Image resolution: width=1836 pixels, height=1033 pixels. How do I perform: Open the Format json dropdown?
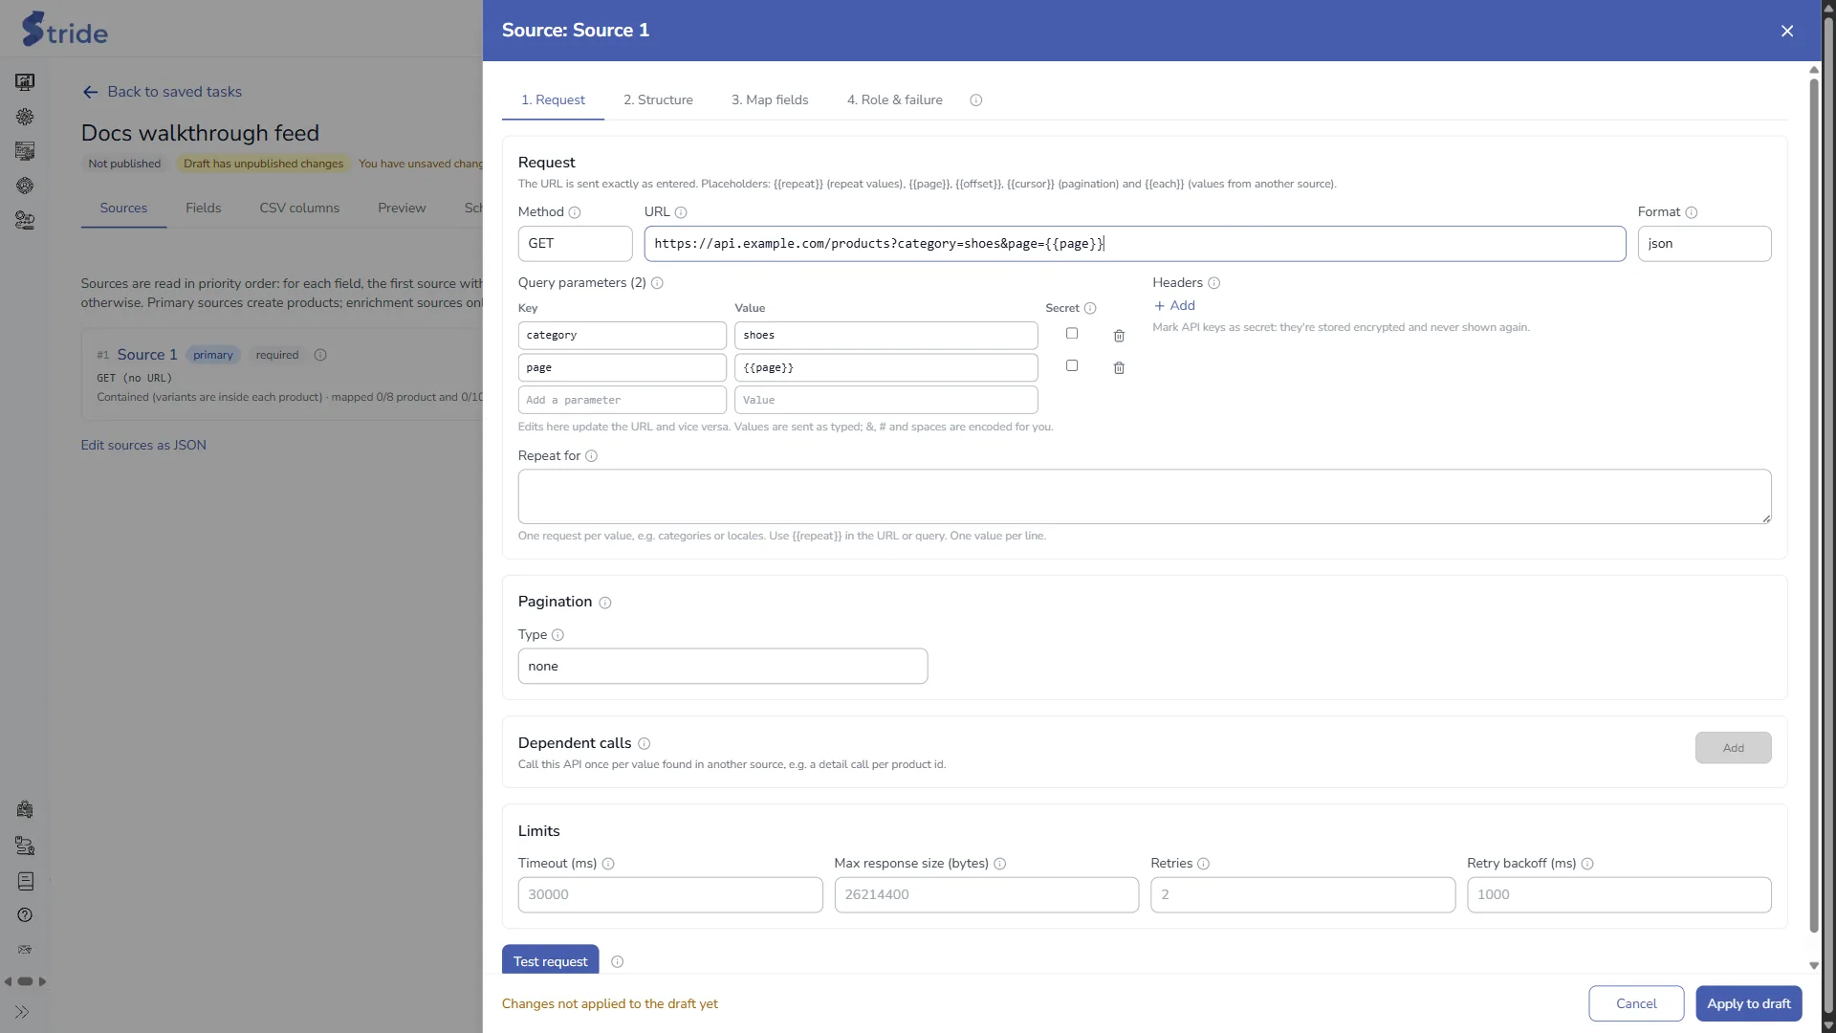point(1704,244)
